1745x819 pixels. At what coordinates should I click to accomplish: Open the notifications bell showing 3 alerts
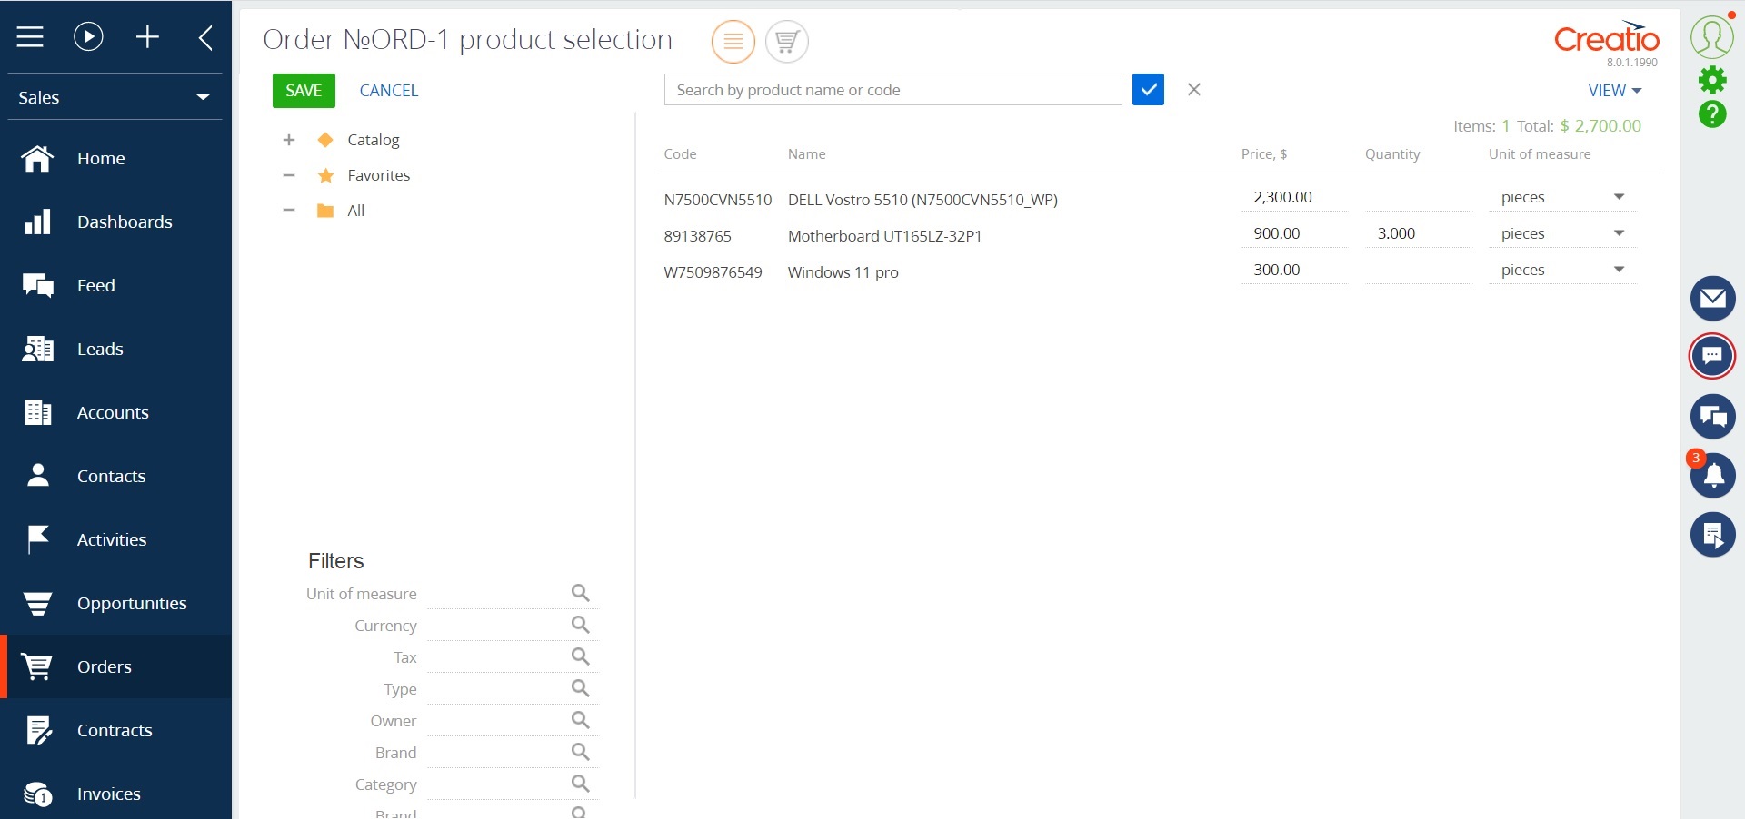[x=1712, y=475]
